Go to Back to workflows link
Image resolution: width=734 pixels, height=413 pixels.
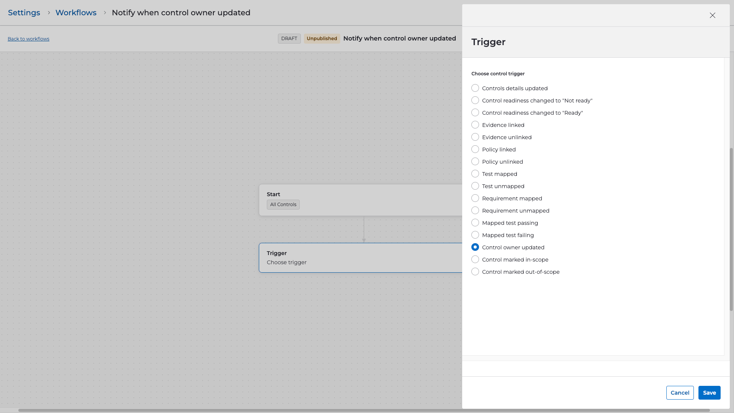click(28, 39)
